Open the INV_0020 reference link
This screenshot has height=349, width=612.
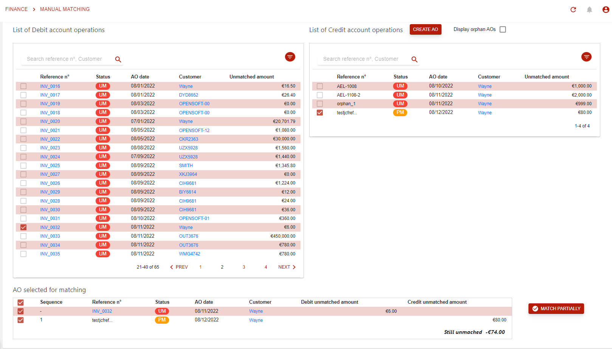[x=50, y=121]
